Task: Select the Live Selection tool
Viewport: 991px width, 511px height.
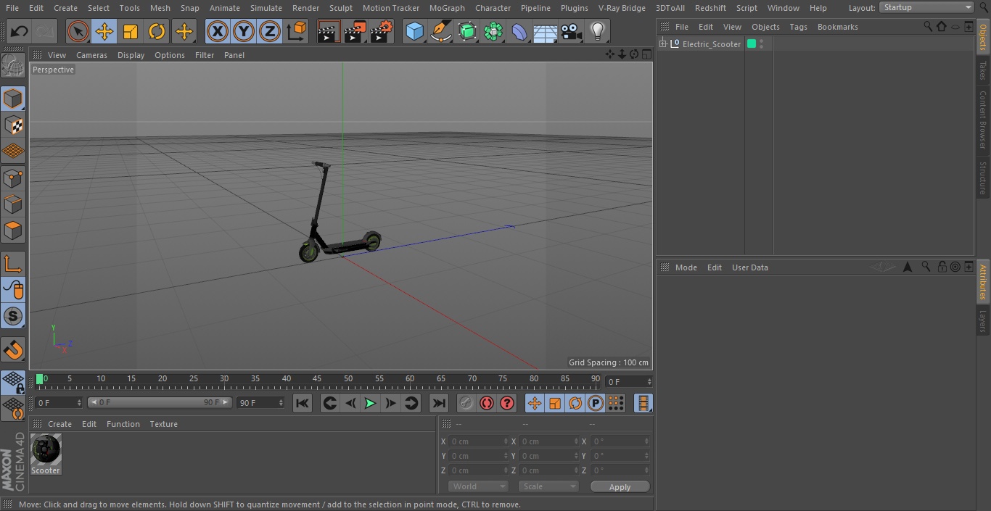Action: [x=78, y=31]
